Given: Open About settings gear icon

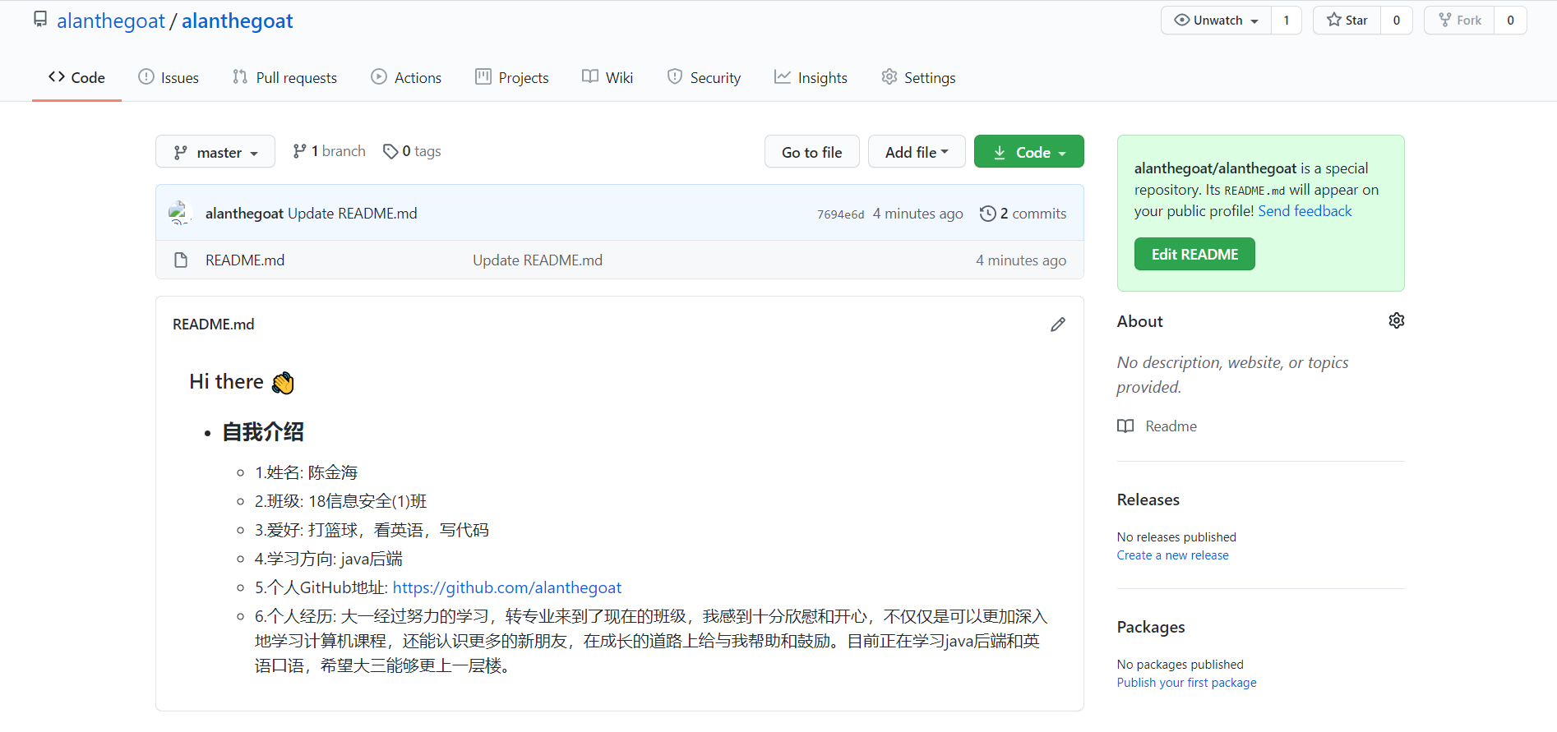Looking at the screenshot, I should pos(1397,320).
